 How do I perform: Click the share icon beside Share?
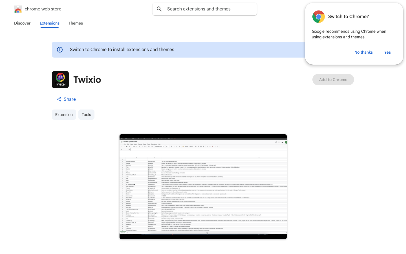59,99
